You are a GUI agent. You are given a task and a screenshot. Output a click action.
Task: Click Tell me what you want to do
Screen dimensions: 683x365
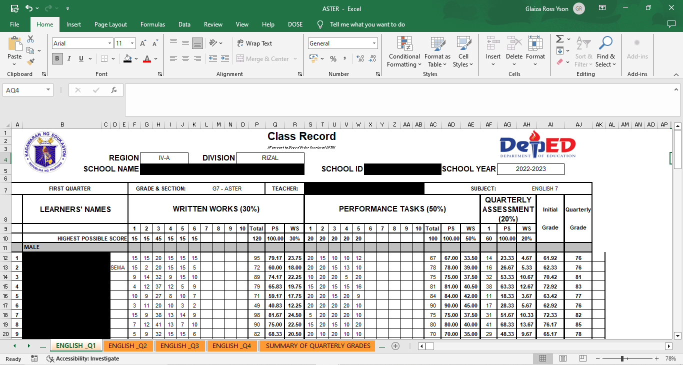point(367,24)
